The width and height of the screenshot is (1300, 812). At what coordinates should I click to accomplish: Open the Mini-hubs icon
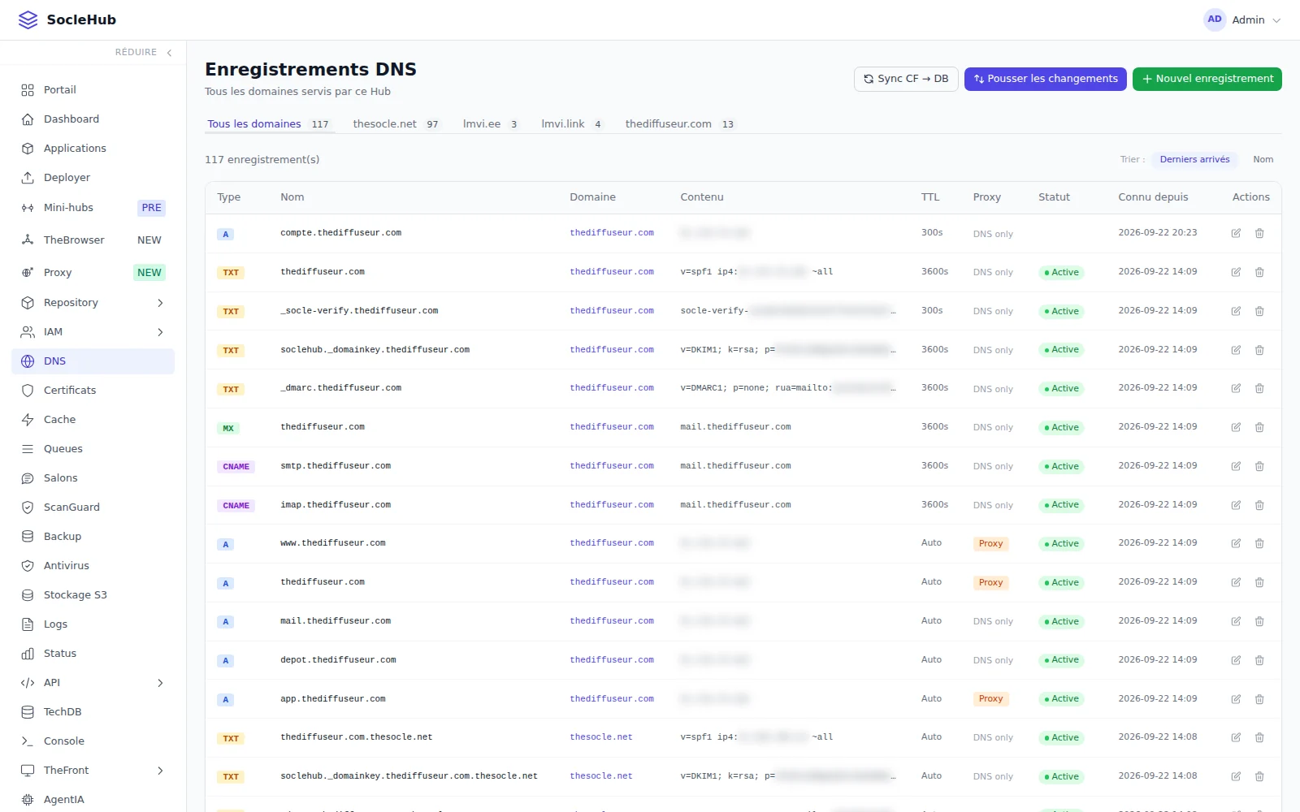pos(28,208)
